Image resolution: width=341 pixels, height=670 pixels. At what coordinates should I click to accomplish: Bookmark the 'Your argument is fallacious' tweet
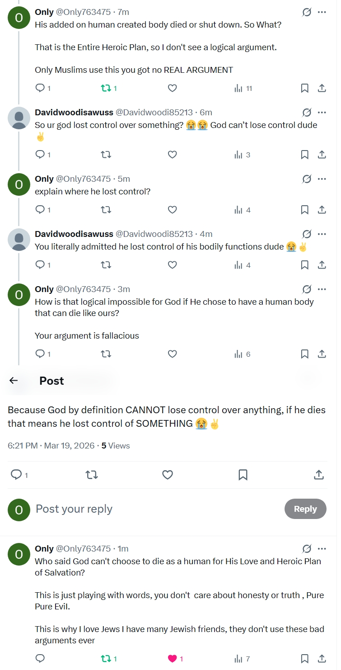tap(305, 354)
